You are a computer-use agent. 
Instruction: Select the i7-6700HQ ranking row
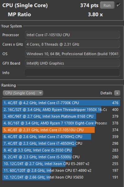pyautogui.click(x=61, y=137)
